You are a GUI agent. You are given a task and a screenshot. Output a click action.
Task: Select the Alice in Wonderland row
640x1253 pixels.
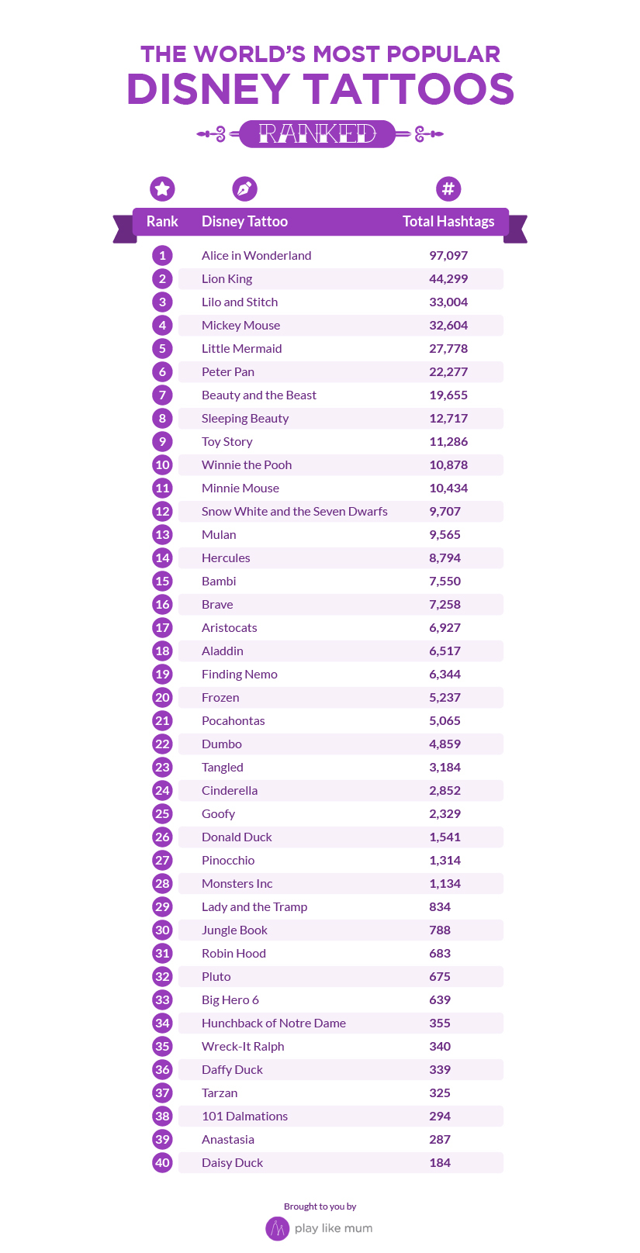327,255
